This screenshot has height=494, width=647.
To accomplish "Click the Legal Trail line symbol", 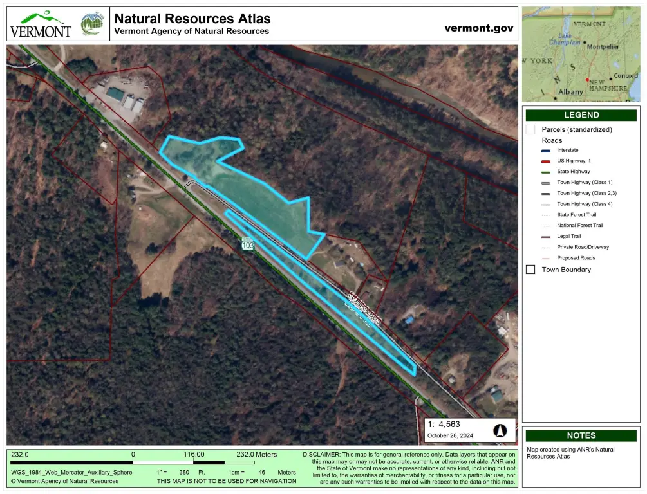I will [547, 236].
